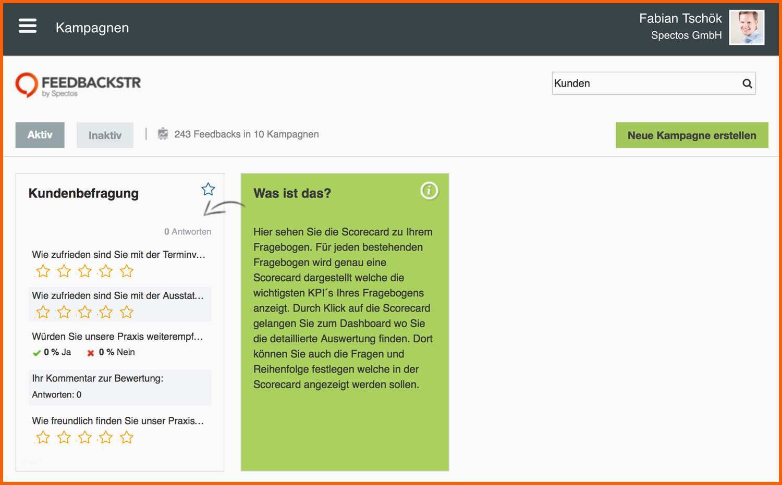Click the info icon on green card
This screenshot has height=485, width=782.
(x=429, y=191)
